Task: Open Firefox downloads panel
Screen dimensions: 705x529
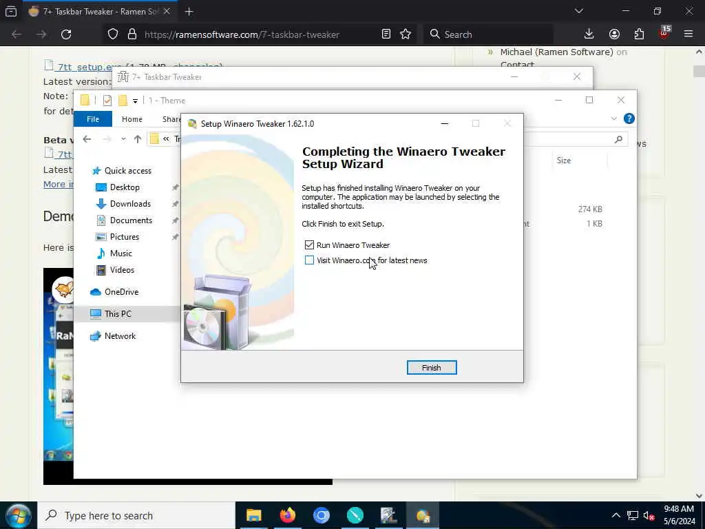Action: click(x=589, y=34)
